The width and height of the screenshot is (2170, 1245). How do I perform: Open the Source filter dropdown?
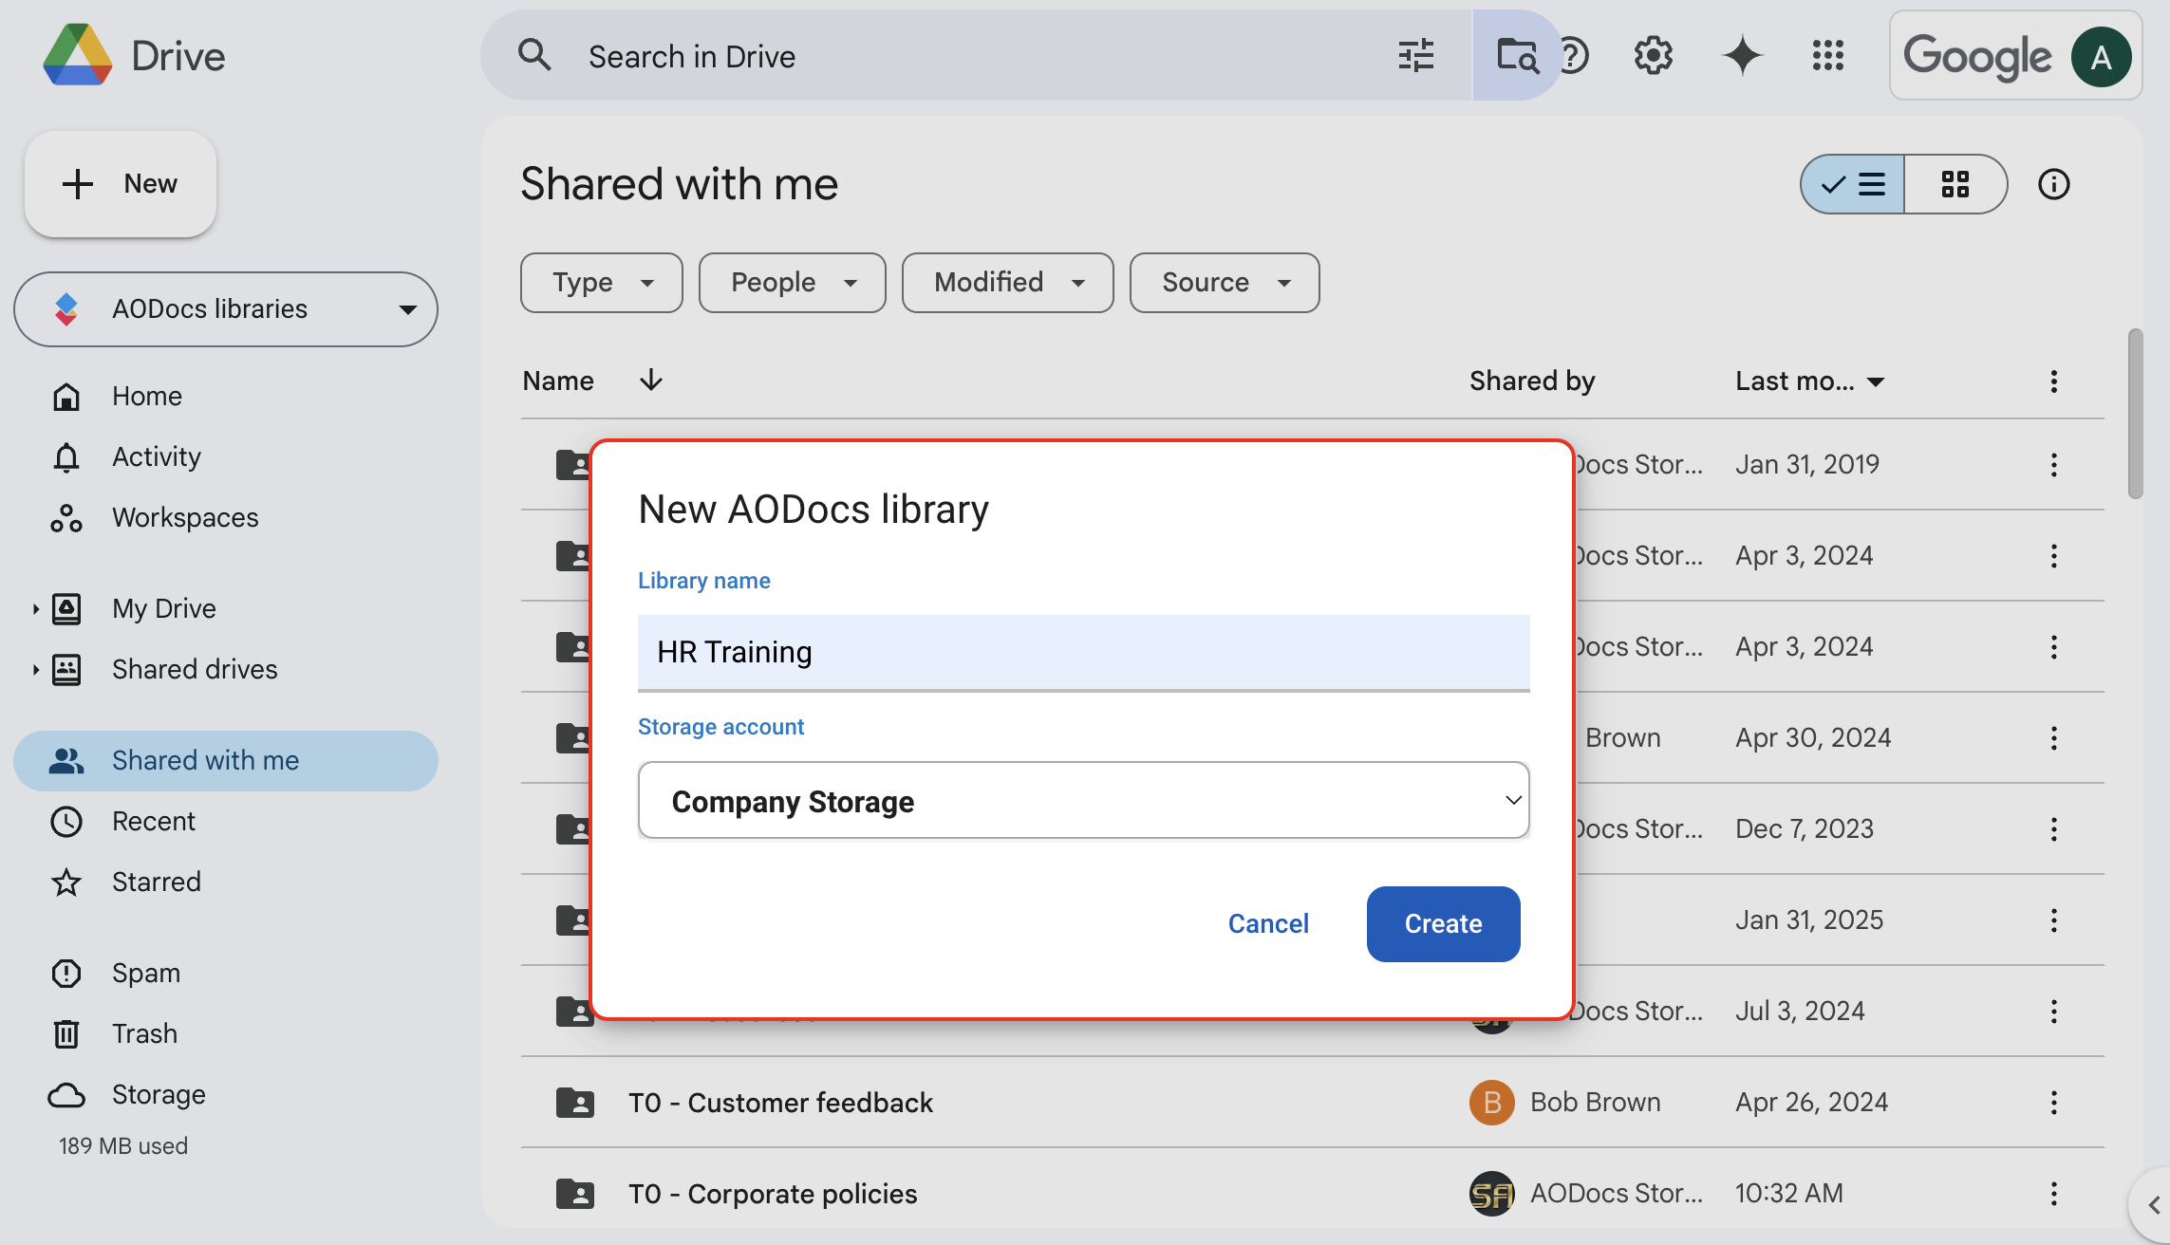click(x=1224, y=283)
